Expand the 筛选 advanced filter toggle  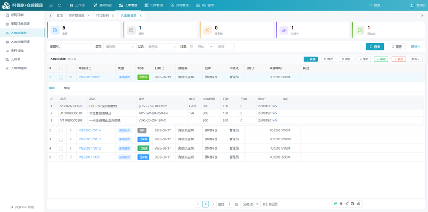pos(416,47)
